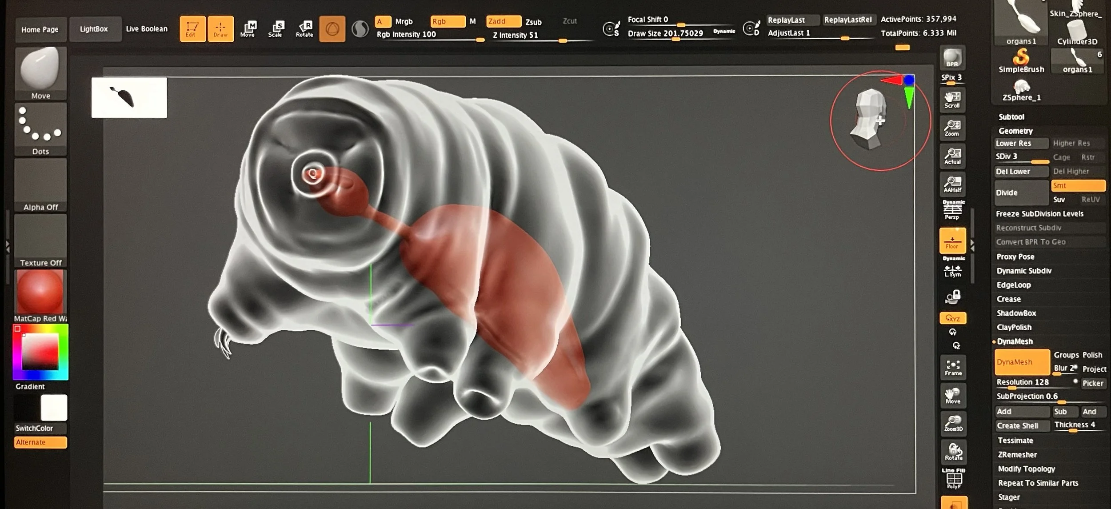Viewport: 1111px width, 509px height.
Task: Collapse the Geometry section
Action: (x=1015, y=131)
